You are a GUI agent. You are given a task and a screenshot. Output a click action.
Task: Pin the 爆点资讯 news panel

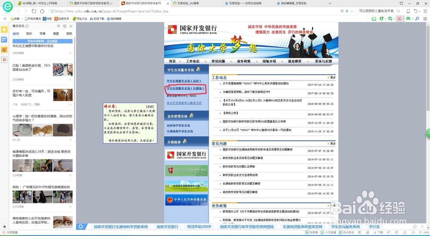[58, 26]
